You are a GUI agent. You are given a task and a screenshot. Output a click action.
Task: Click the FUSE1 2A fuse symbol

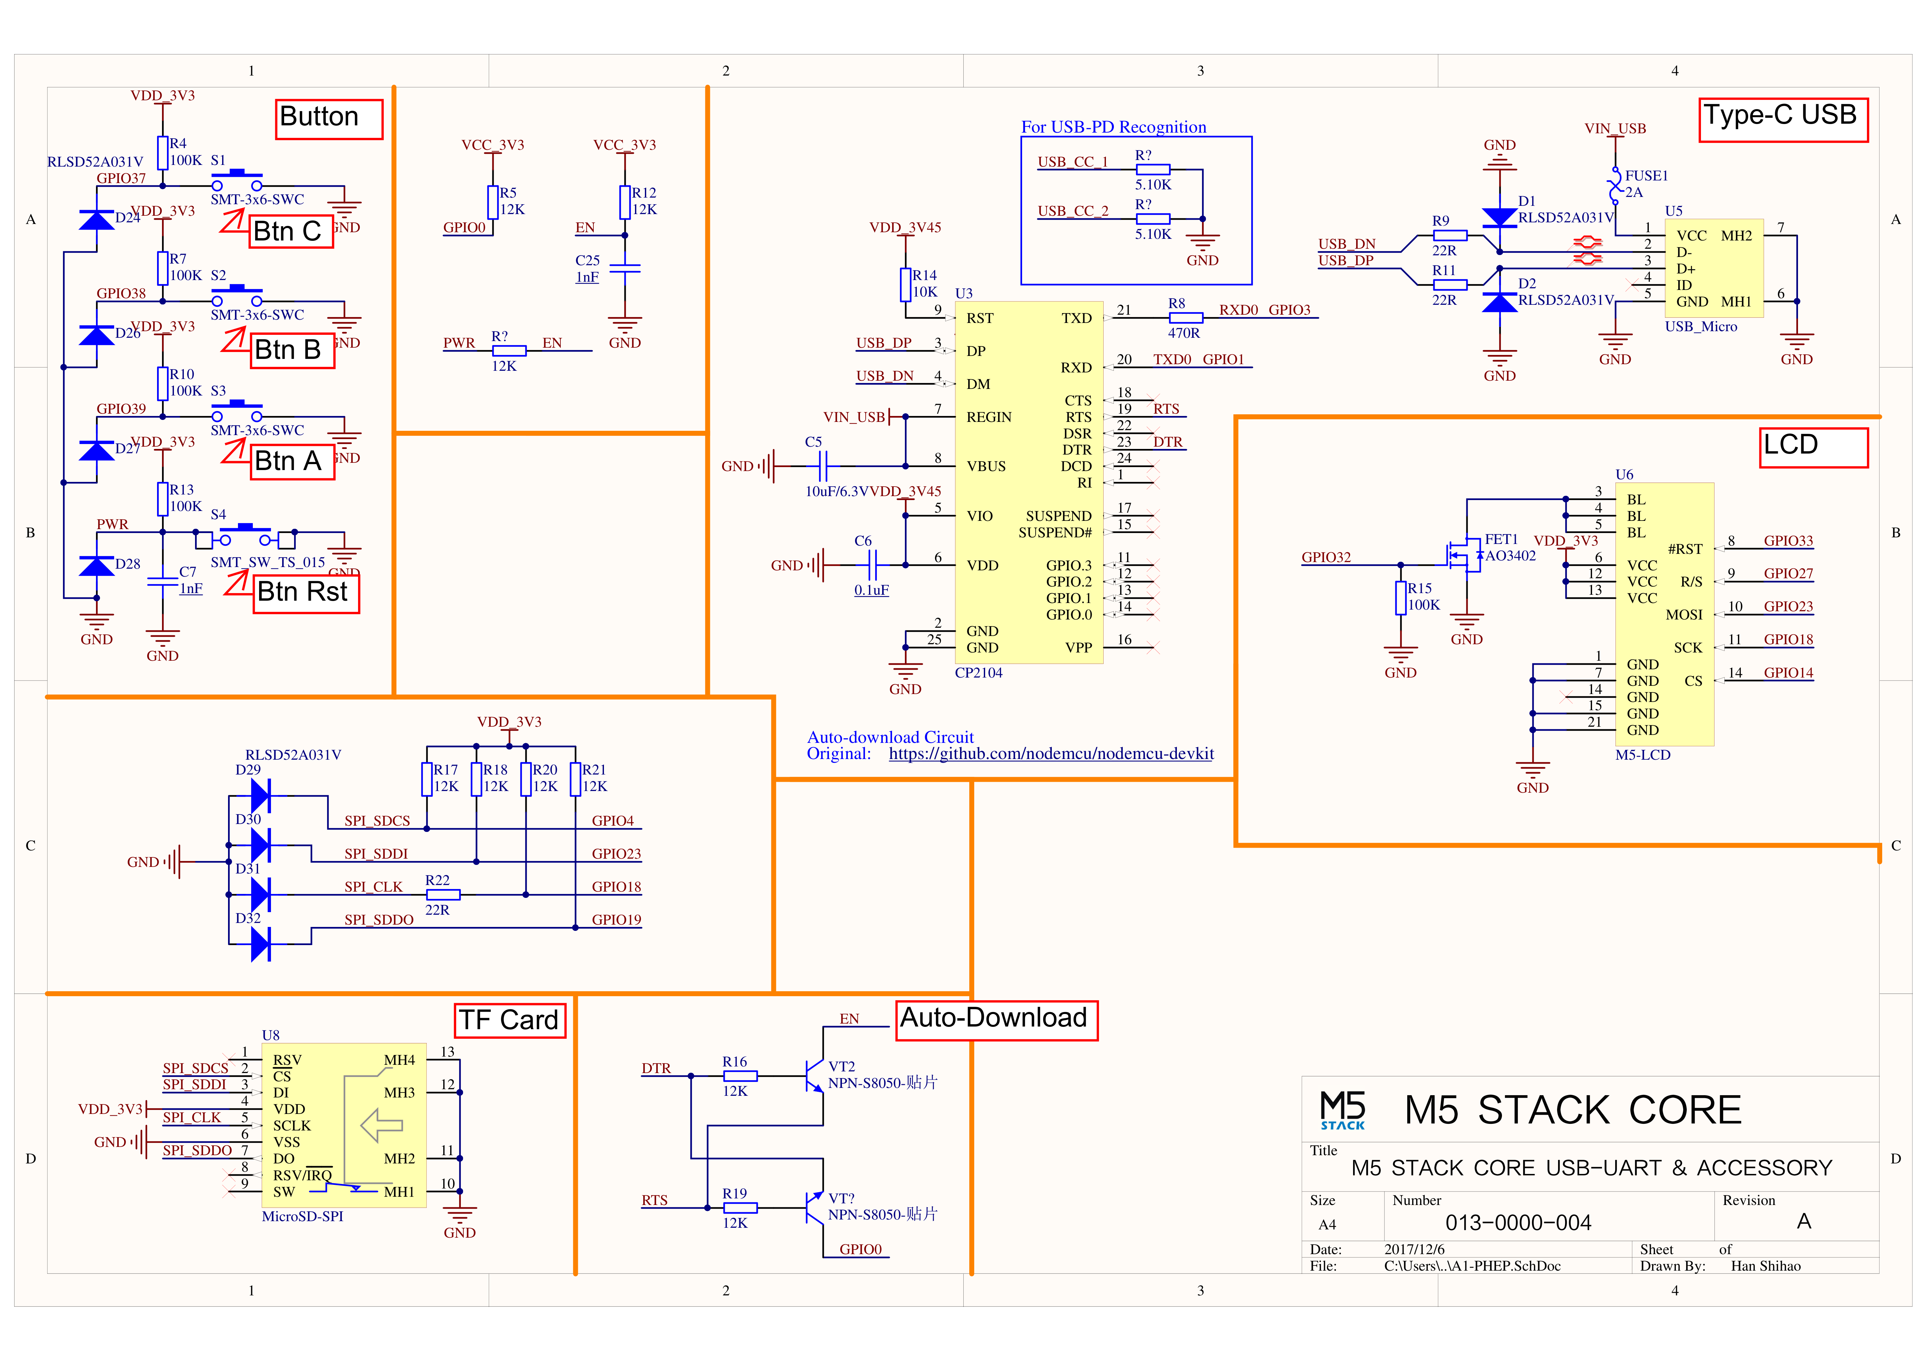coord(1615,186)
